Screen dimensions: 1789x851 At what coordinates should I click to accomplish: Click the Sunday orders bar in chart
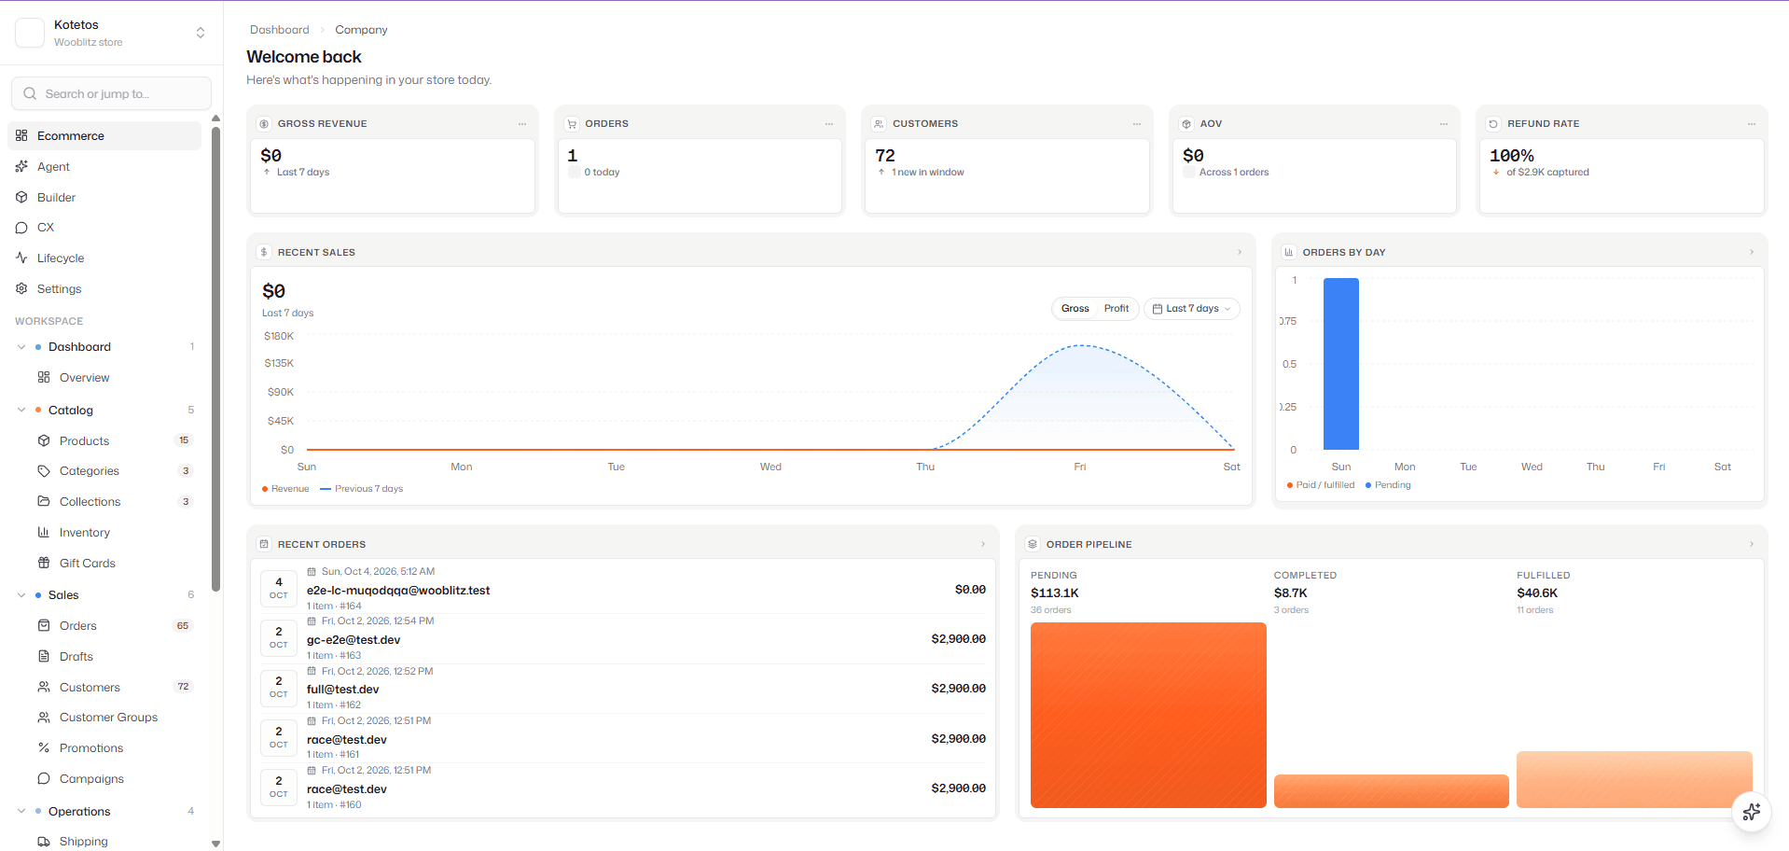(x=1341, y=364)
